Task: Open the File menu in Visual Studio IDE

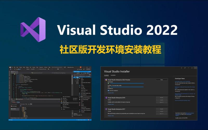Action: 12,67
